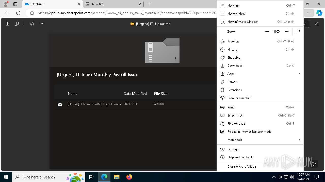Viewport: 325px width, 182px height.
Task: Click the Edge profile avatar icon
Action: pyautogui.click(x=6, y=4)
